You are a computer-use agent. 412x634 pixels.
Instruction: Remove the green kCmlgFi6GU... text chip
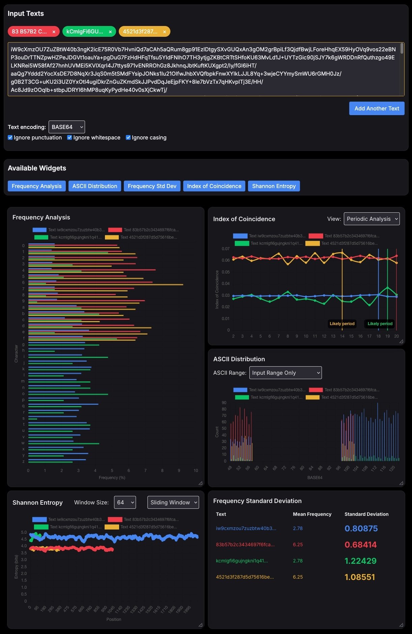tap(110, 32)
